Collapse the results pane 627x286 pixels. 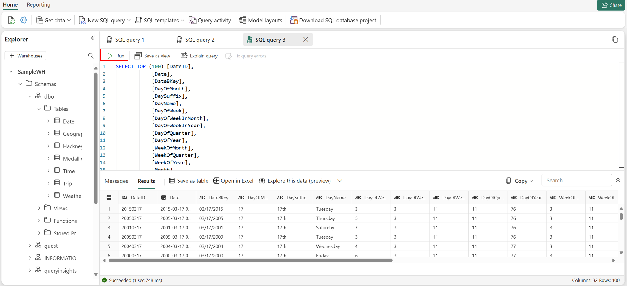[x=618, y=180]
